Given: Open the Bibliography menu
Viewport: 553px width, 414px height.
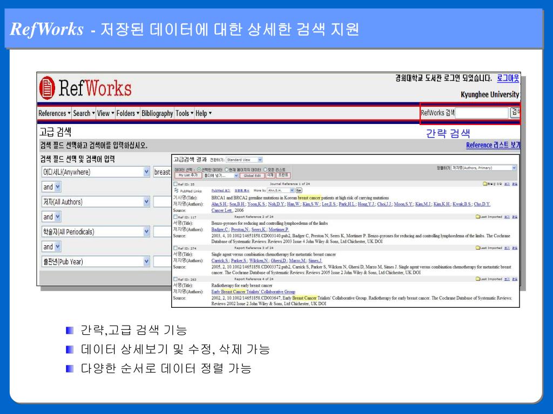Looking at the screenshot, I should tap(157, 113).
